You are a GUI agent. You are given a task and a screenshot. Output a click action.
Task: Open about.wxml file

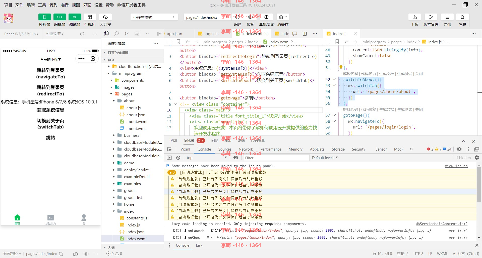pos(137,122)
